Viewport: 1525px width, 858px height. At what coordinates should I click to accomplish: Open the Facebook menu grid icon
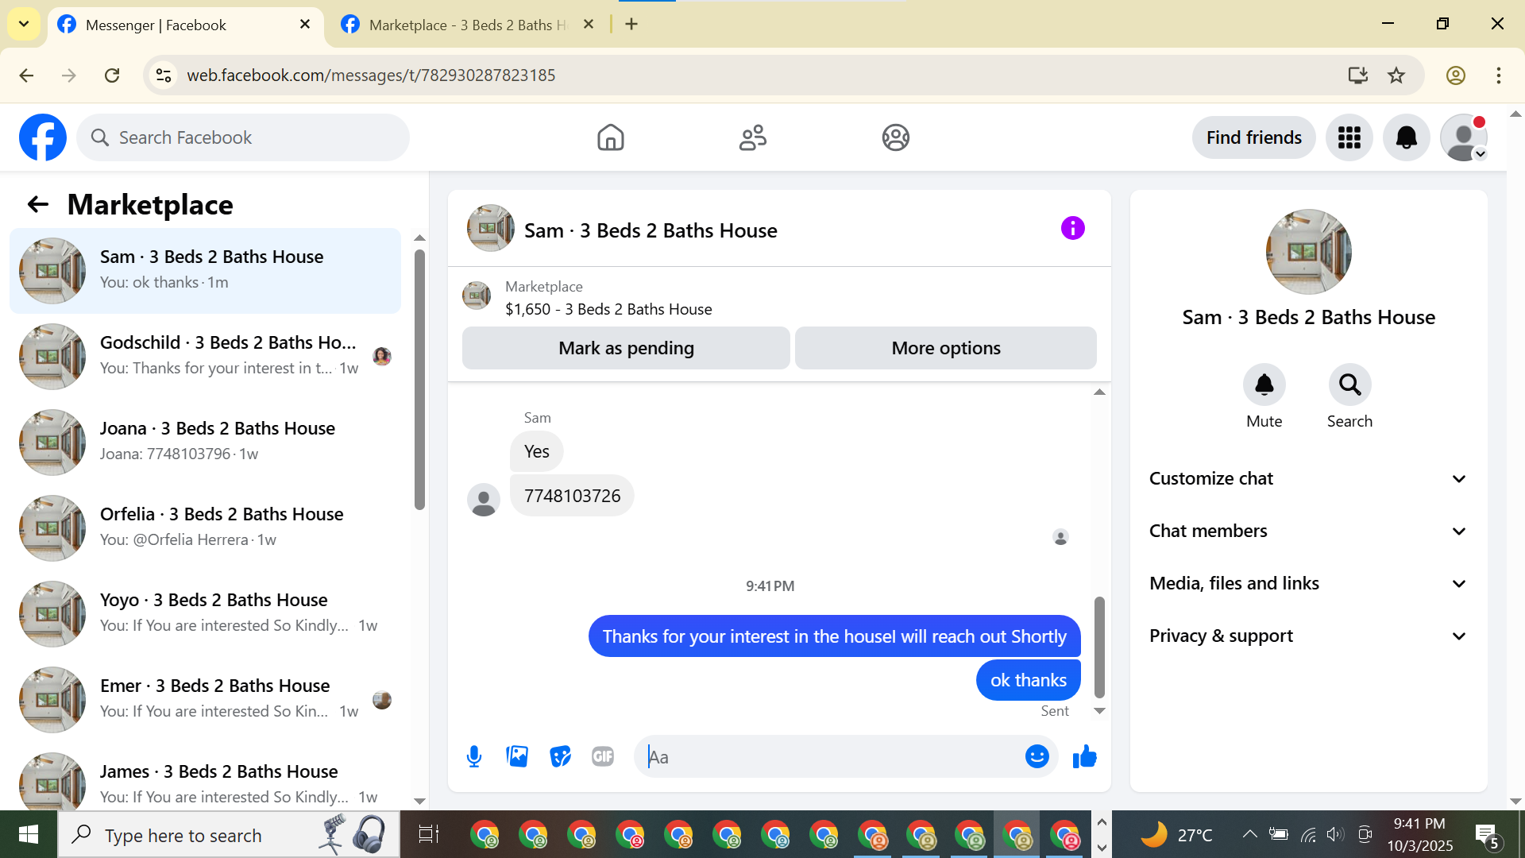point(1349,137)
